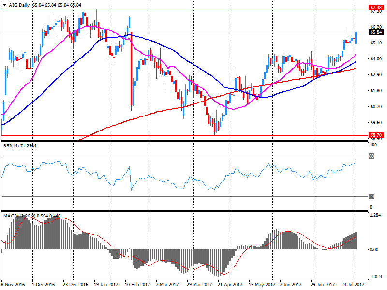The image size is (387, 290).
Task: Click the 23 Dec 2016 date label
Action: [75, 285]
